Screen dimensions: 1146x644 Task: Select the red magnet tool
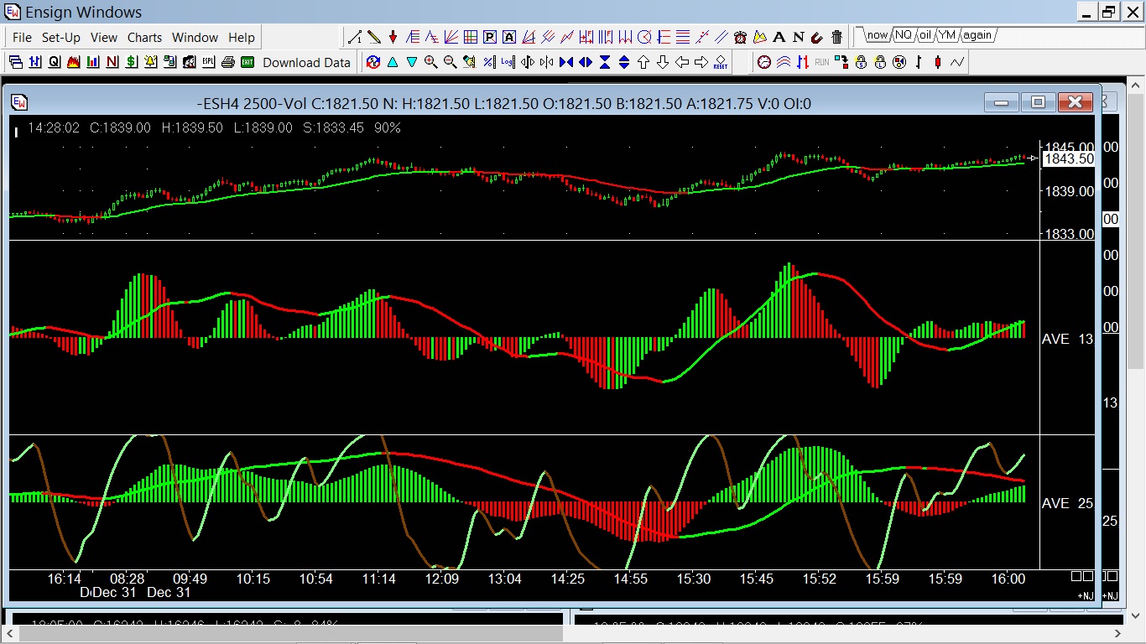pyautogui.click(x=817, y=37)
